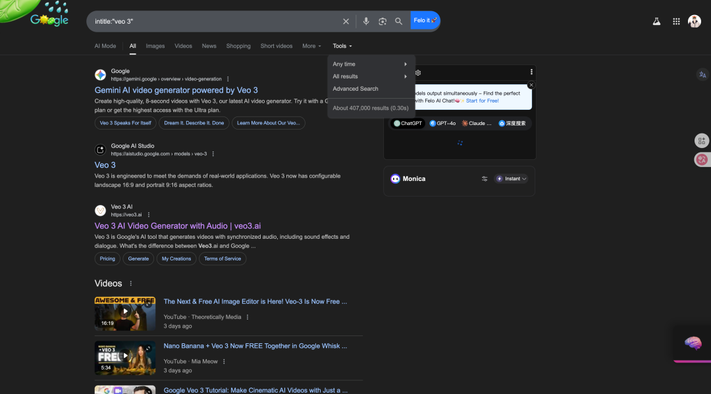Close the Felo AI Chat banner
Viewport: 711px width, 394px height.
(x=531, y=85)
